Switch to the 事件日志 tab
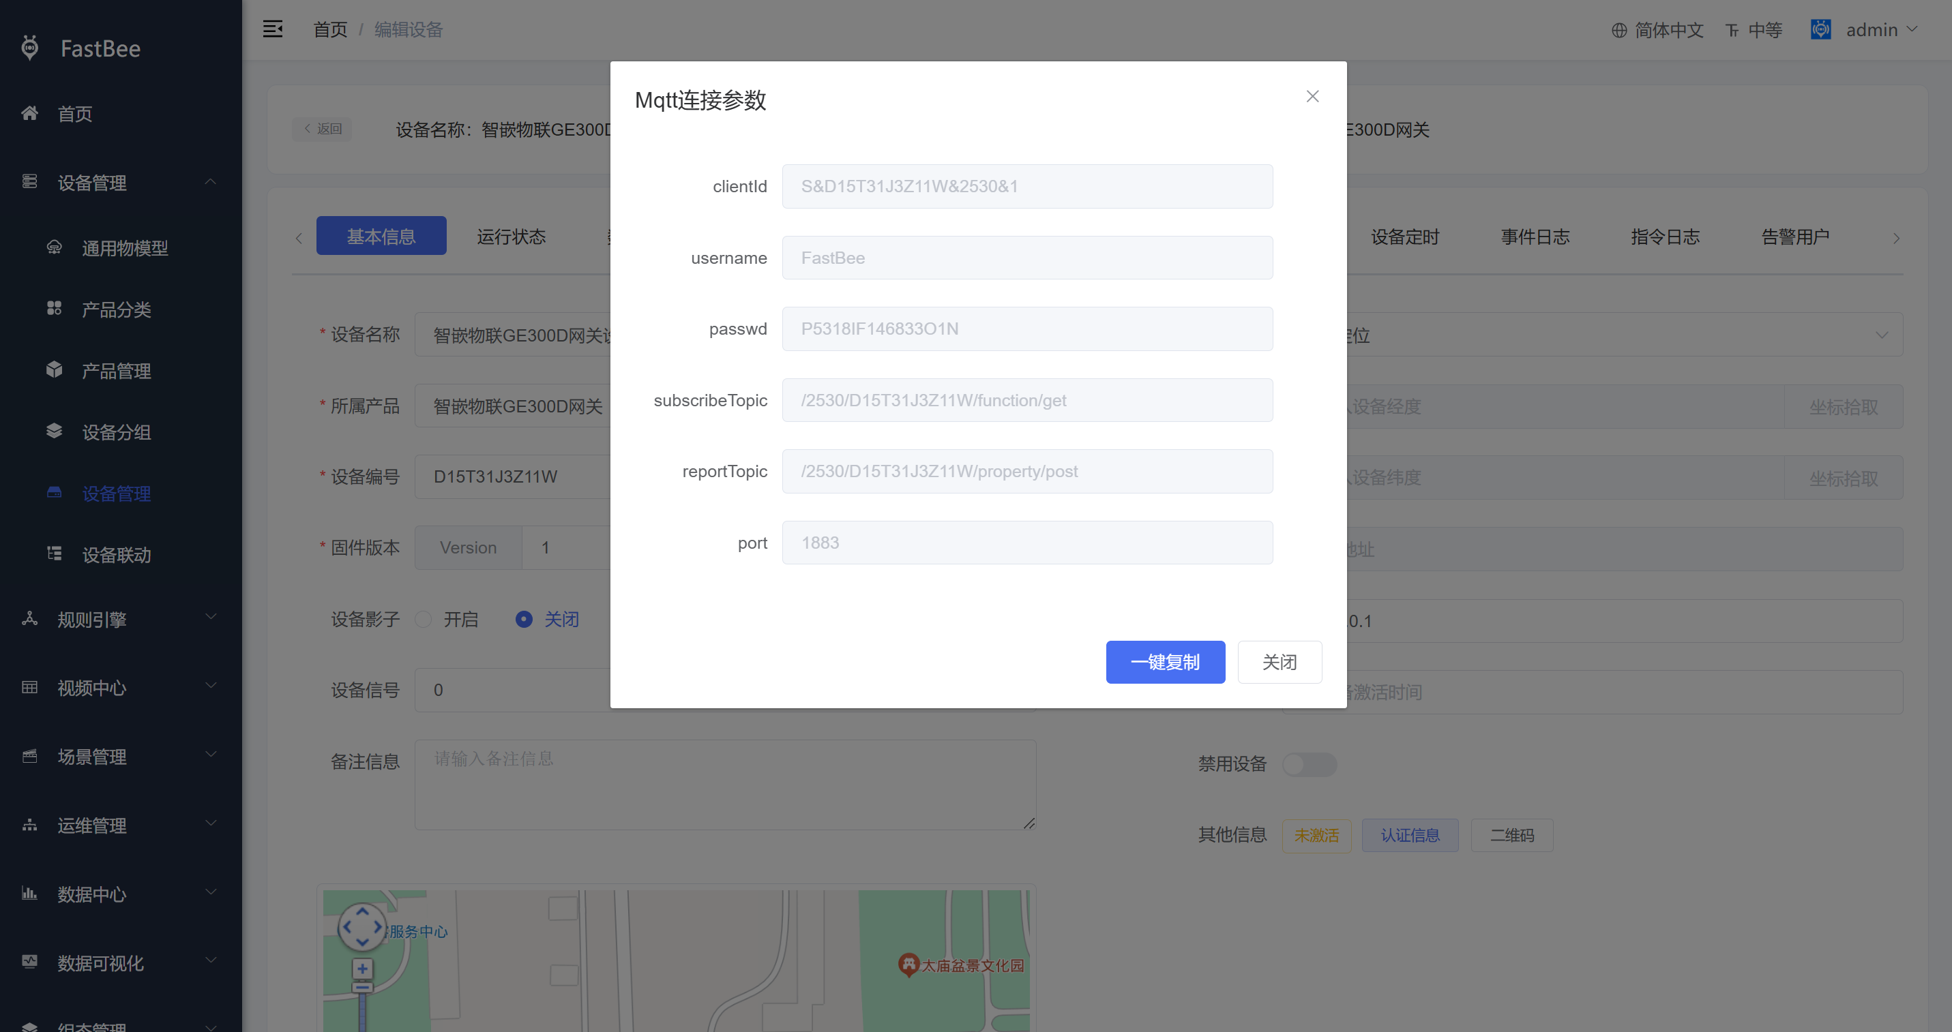Viewport: 1952px width, 1032px height. (1535, 237)
